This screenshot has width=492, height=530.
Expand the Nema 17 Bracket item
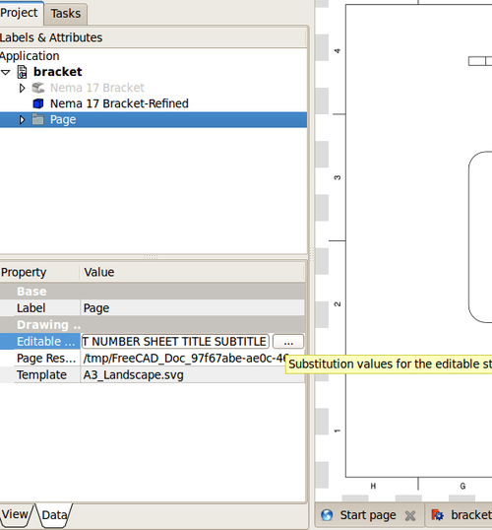tap(22, 88)
